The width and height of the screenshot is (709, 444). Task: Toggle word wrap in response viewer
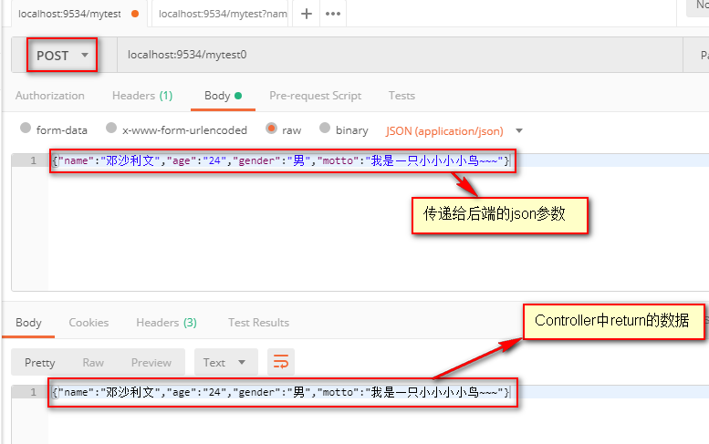[x=281, y=362]
